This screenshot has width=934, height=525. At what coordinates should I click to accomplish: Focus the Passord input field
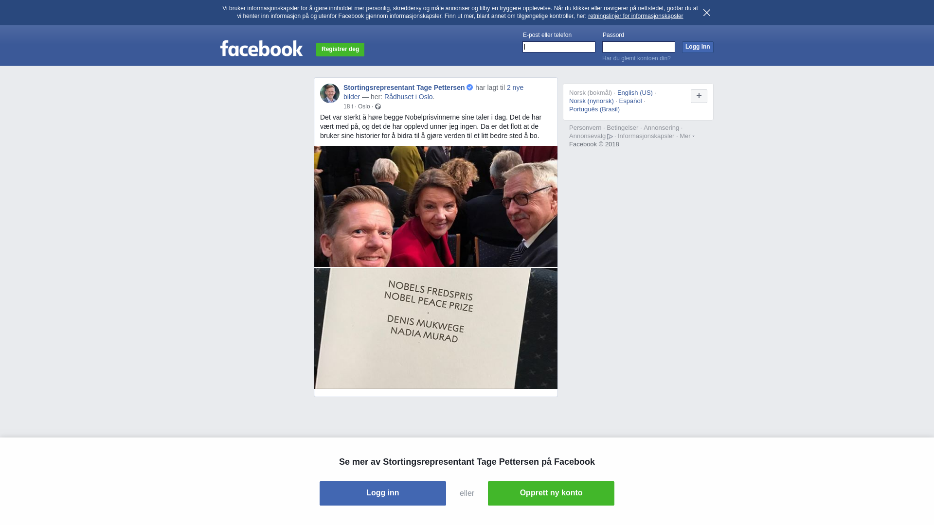(x=639, y=47)
